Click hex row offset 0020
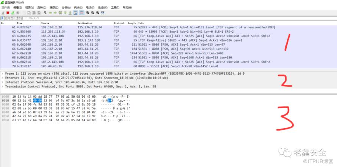 pyautogui.click(x=5, y=104)
